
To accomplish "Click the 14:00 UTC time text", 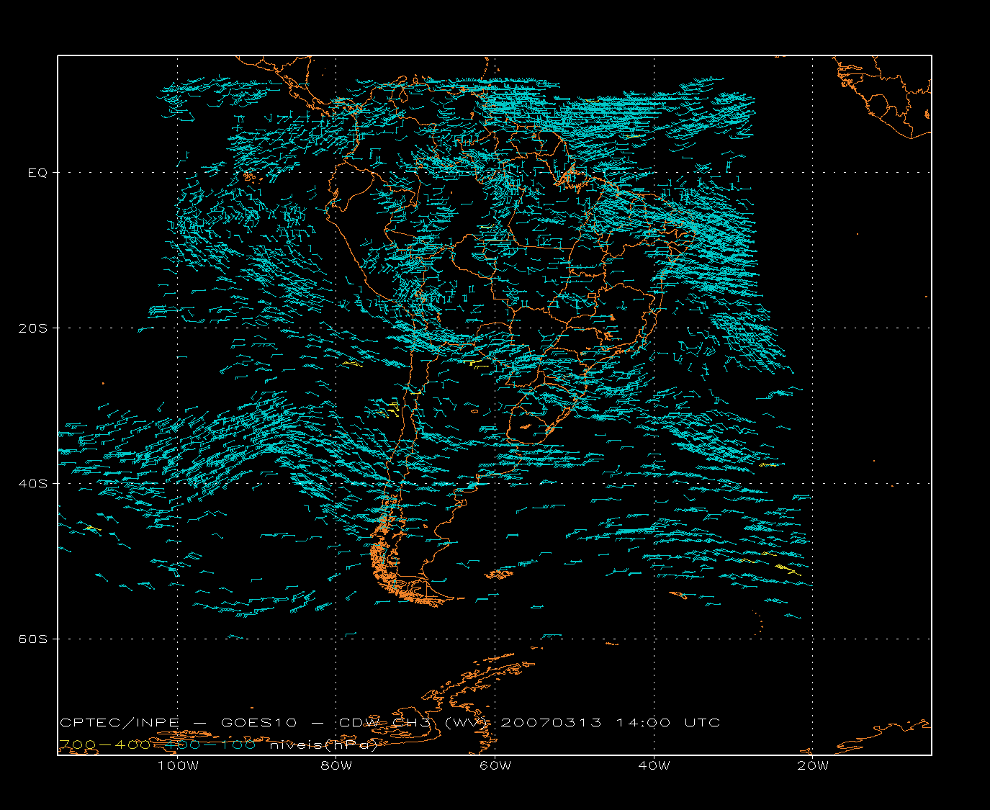I will click(x=667, y=723).
